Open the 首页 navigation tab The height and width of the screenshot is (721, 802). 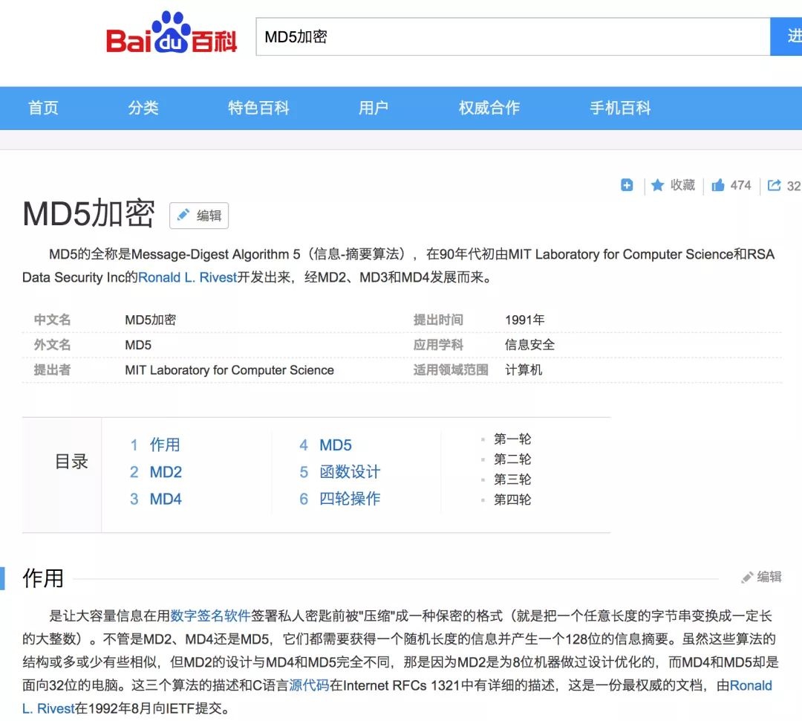coord(44,108)
